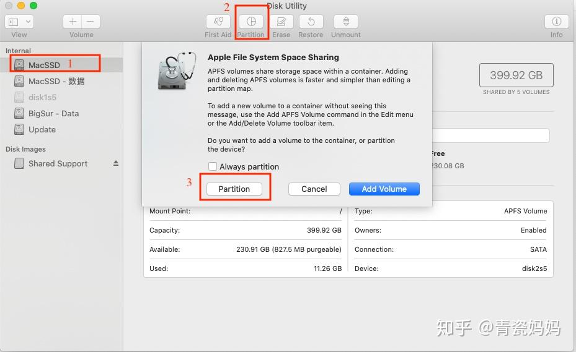Click the Used 11.26 GB value
Image resolution: width=576 pixels, height=352 pixels.
click(x=327, y=268)
